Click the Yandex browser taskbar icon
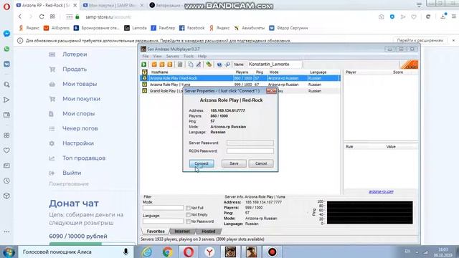The width and height of the screenshot is (459, 258). [209, 252]
